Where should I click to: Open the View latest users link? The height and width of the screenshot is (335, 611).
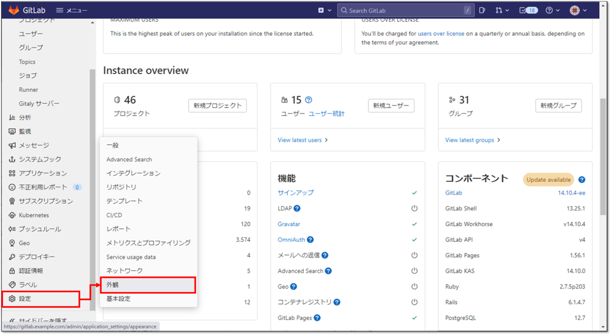303,140
